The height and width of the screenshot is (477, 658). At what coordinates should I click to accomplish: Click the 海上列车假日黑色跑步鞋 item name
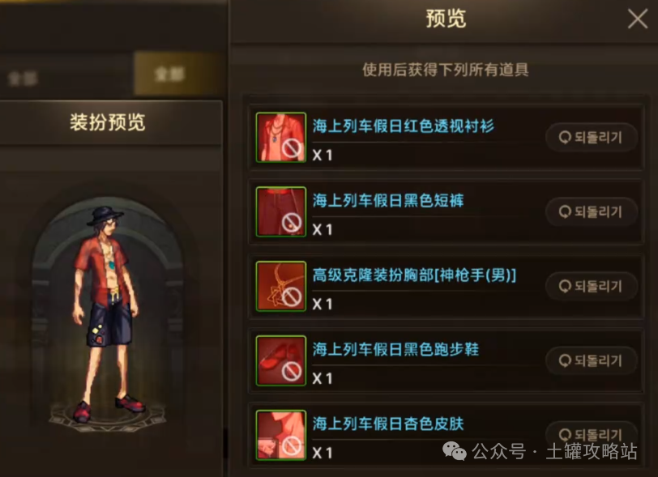tap(395, 349)
